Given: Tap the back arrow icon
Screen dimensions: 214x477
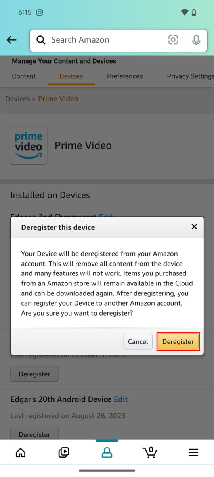Looking at the screenshot, I should point(11,40).
